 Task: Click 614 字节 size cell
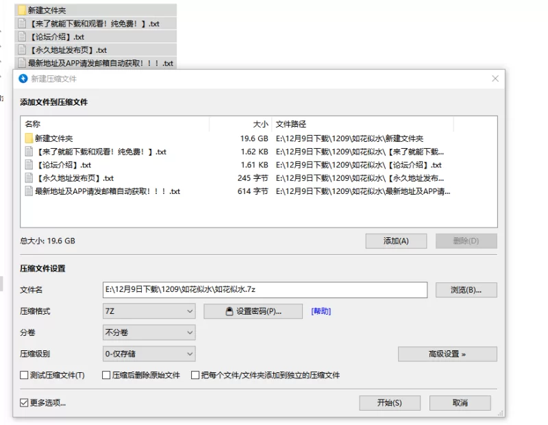click(253, 192)
